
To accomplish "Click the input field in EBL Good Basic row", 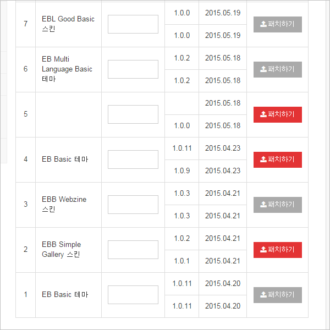I will click(x=133, y=24).
